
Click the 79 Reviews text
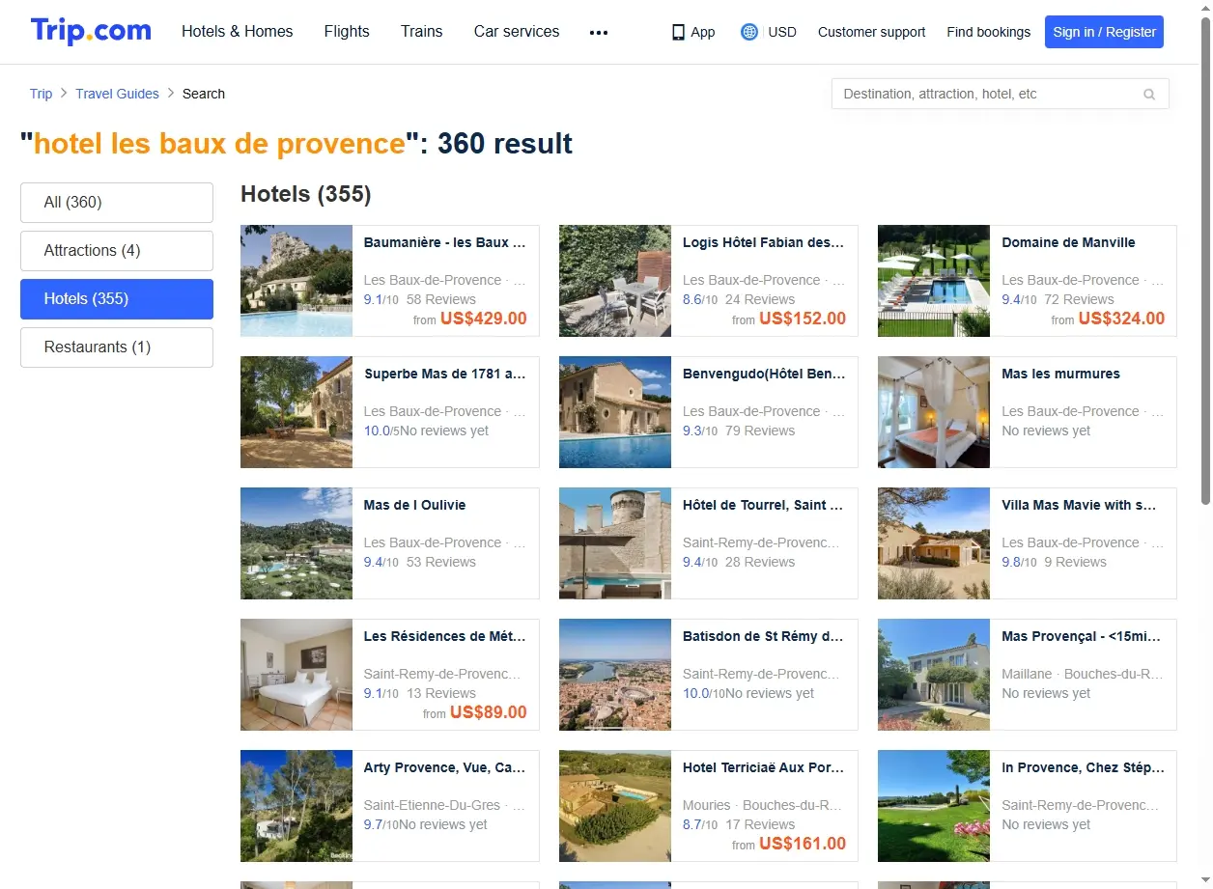click(760, 431)
